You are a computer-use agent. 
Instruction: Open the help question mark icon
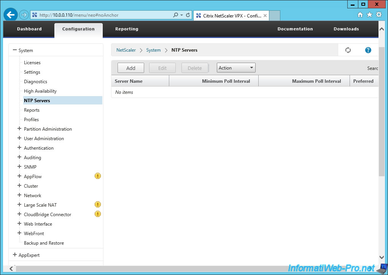[368, 50]
